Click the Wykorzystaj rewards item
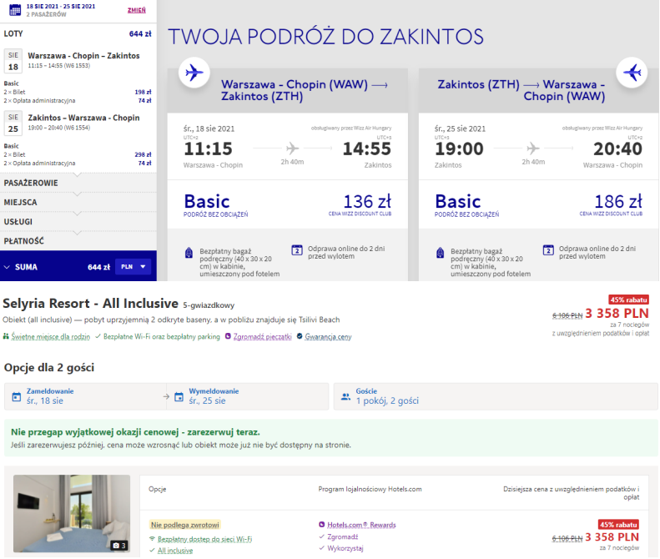Viewport: 660px width, 559px height. click(x=345, y=548)
